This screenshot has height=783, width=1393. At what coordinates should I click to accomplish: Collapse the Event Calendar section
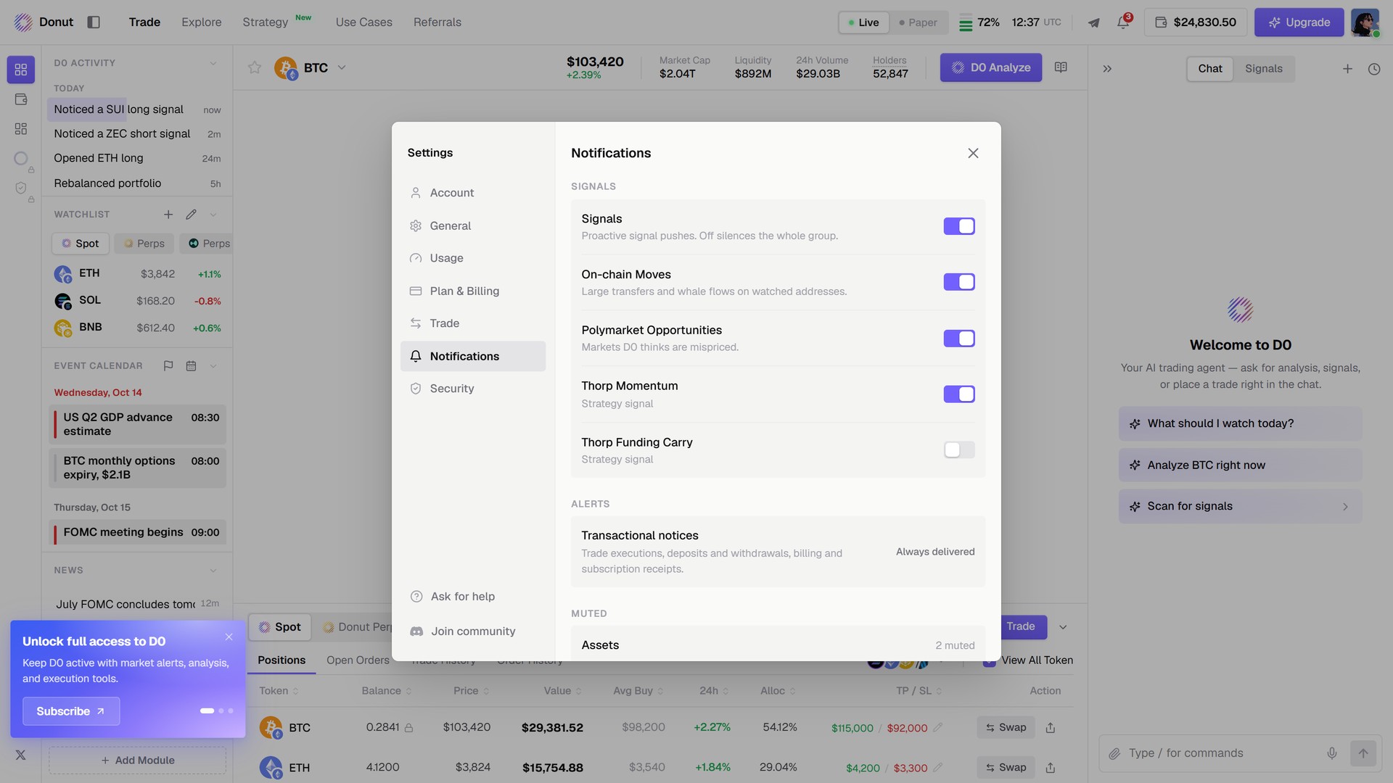coord(213,366)
